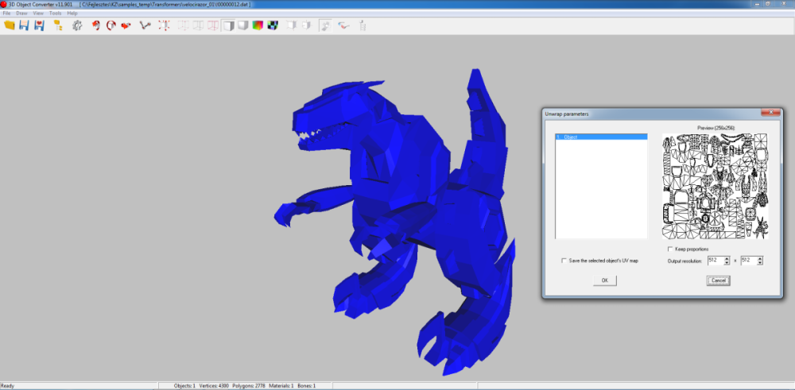This screenshot has height=390, width=795.
Task: Click the output resolution width field
Action: 715,261
